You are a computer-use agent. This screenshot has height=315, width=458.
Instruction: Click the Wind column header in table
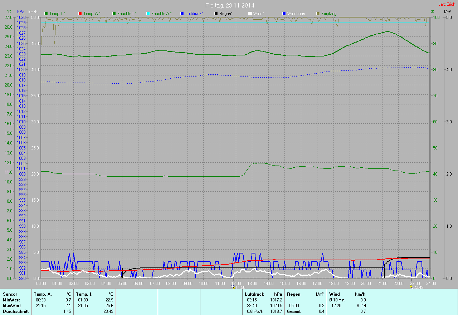tap(334, 294)
